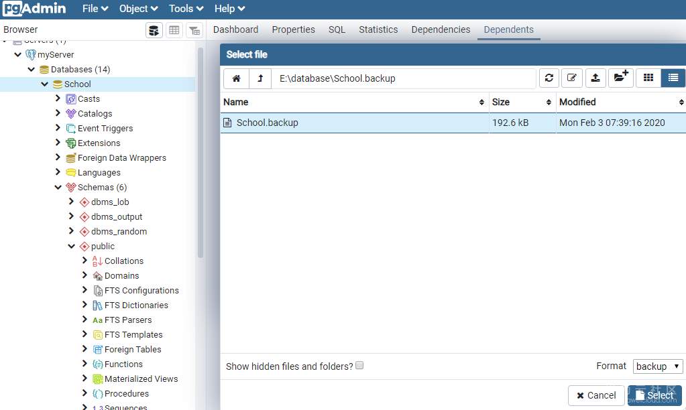Switch to the Properties tab
The height and width of the screenshot is (410, 686).
pos(293,29)
